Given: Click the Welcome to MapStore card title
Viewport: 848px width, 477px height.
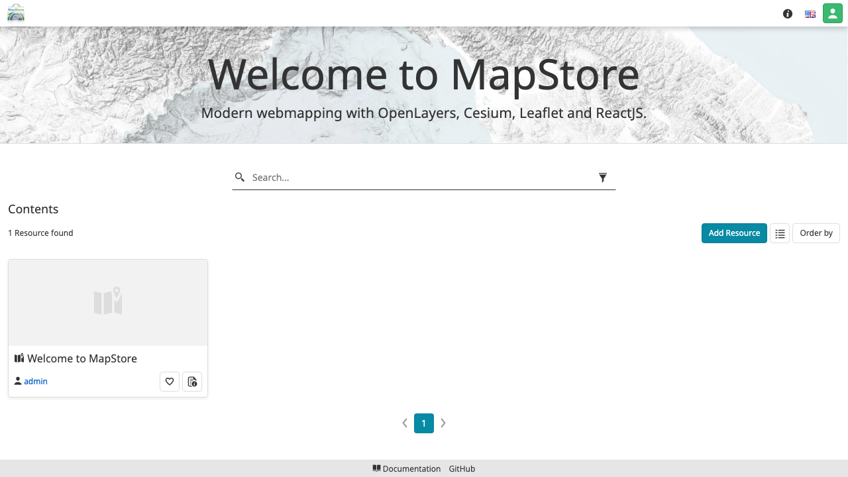Looking at the screenshot, I should [x=82, y=358].
